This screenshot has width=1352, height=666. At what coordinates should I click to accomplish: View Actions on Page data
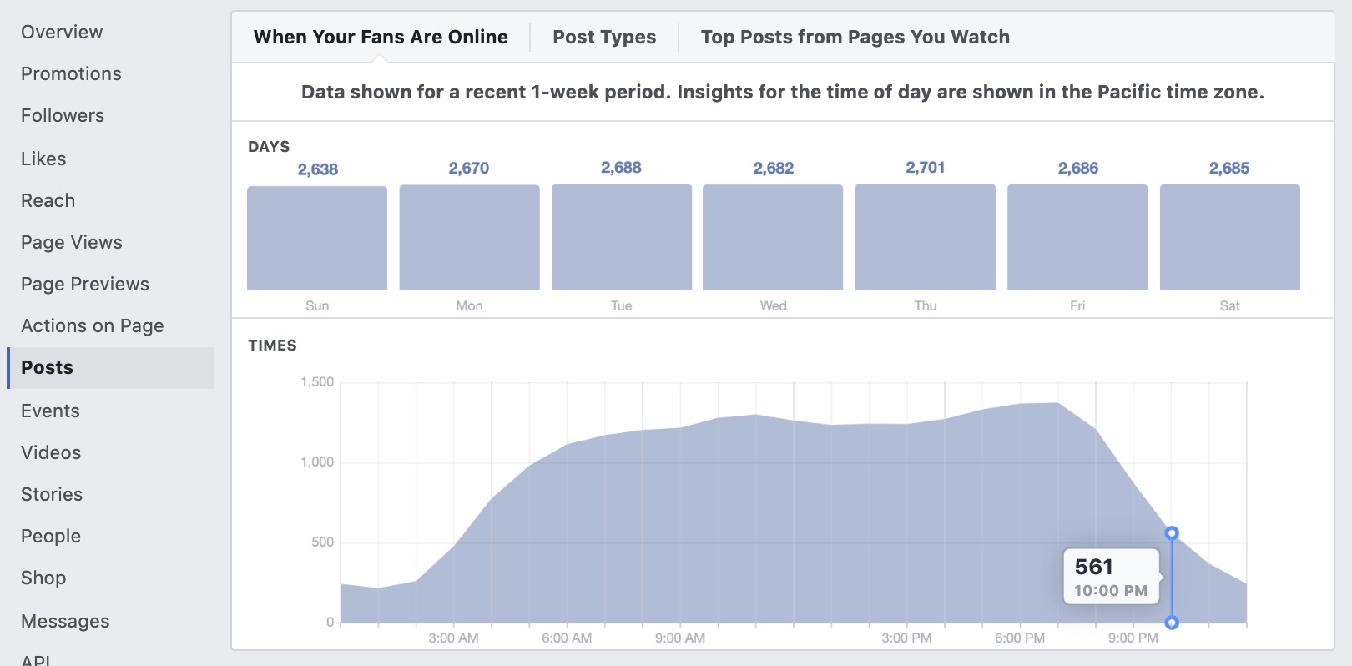tap(92, 325)
